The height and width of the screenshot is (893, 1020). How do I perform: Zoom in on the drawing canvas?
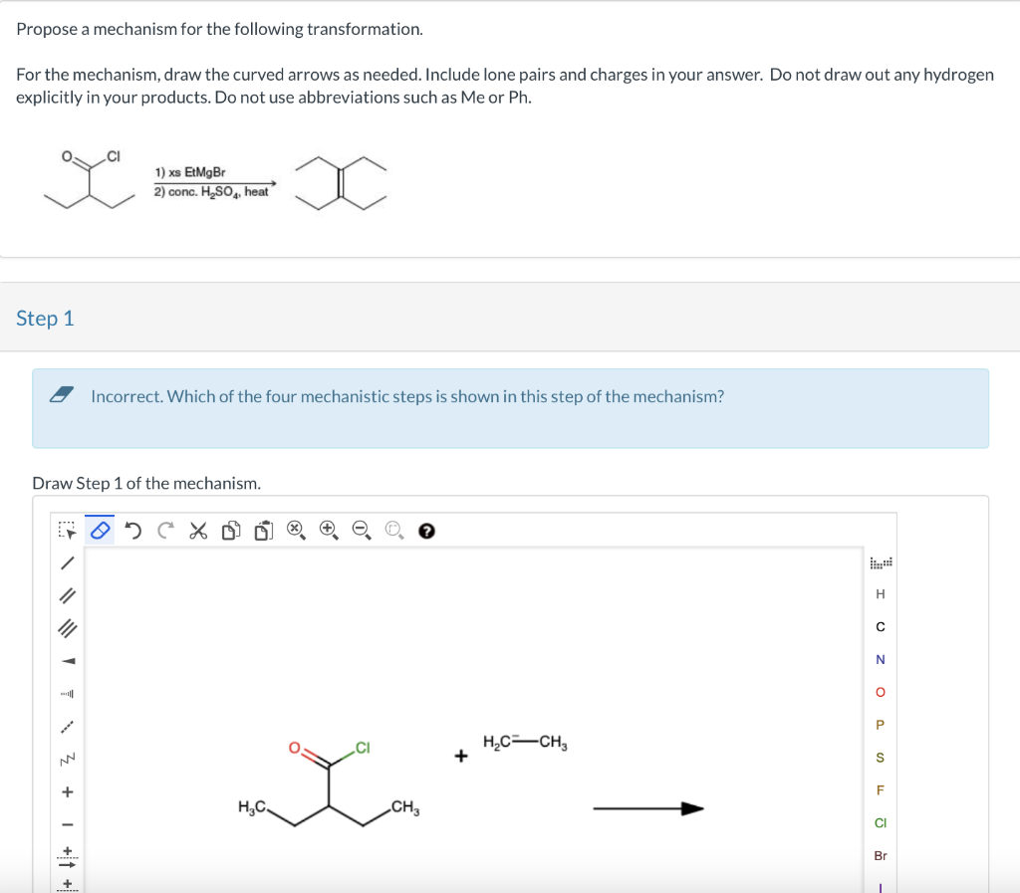pyautogui.click(x=328, y=530)
